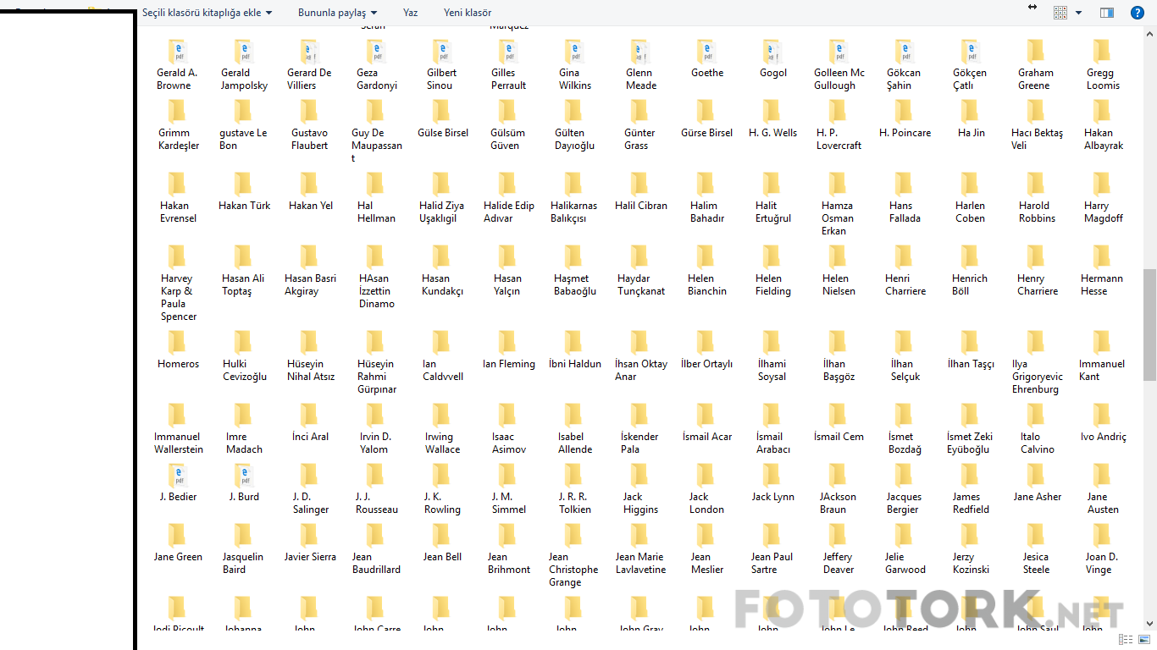Click the Hüseyin Rahmi Gürpınar label
The width and height of the screenshot is (1157, 650).
[377, 377]
